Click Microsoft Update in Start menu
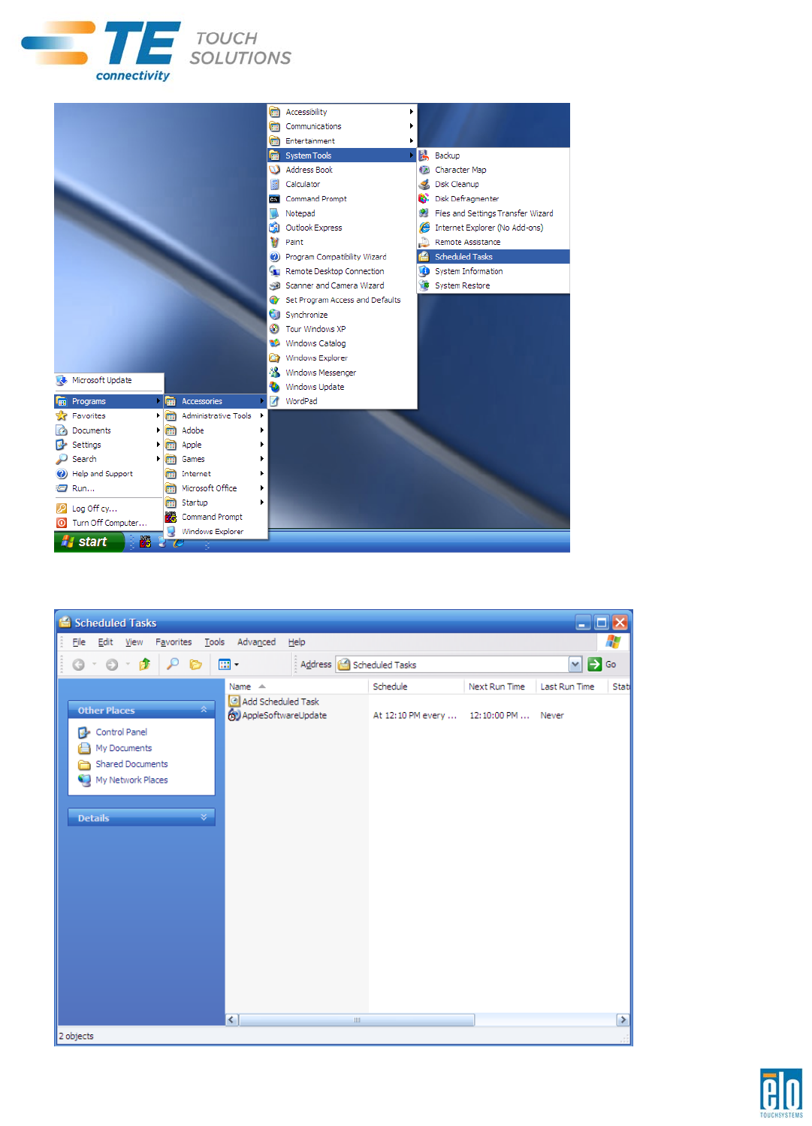This screenshot has width=812, height=1126. tap(109, 380)
